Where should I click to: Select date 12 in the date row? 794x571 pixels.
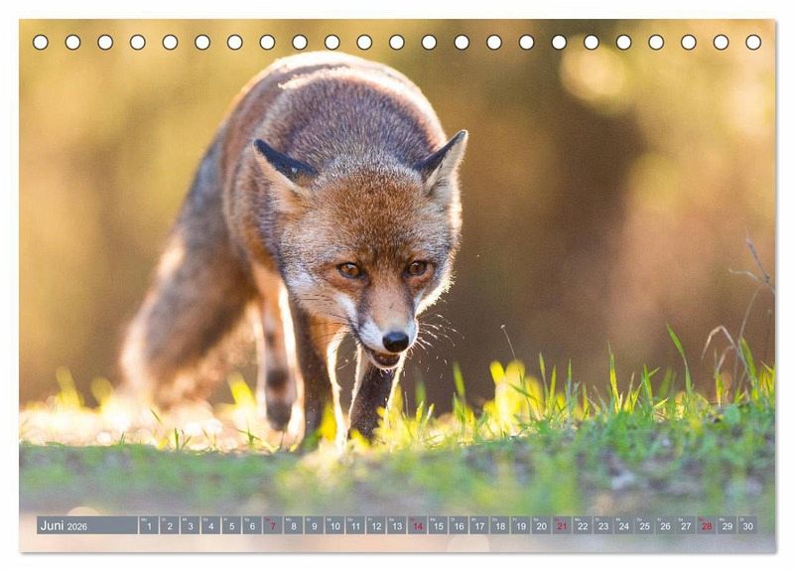pos(376,525)
